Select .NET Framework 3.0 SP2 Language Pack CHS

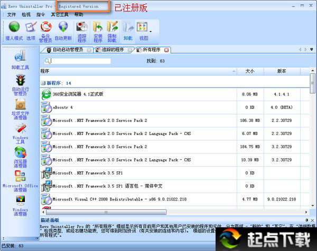point(175,160)
